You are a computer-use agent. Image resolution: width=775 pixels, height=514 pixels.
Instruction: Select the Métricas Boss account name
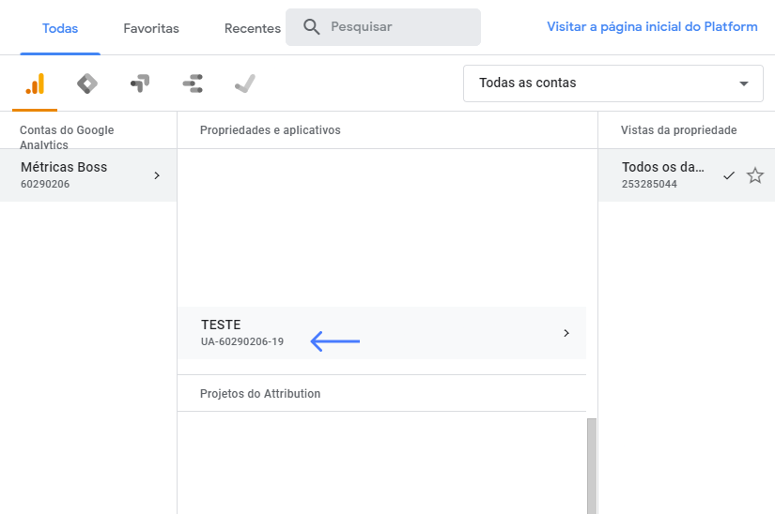click(64, 168)
